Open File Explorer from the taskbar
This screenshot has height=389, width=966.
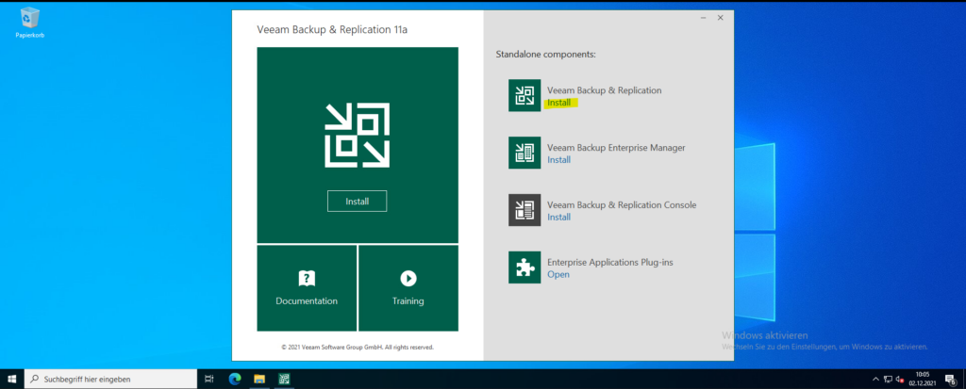258,379
